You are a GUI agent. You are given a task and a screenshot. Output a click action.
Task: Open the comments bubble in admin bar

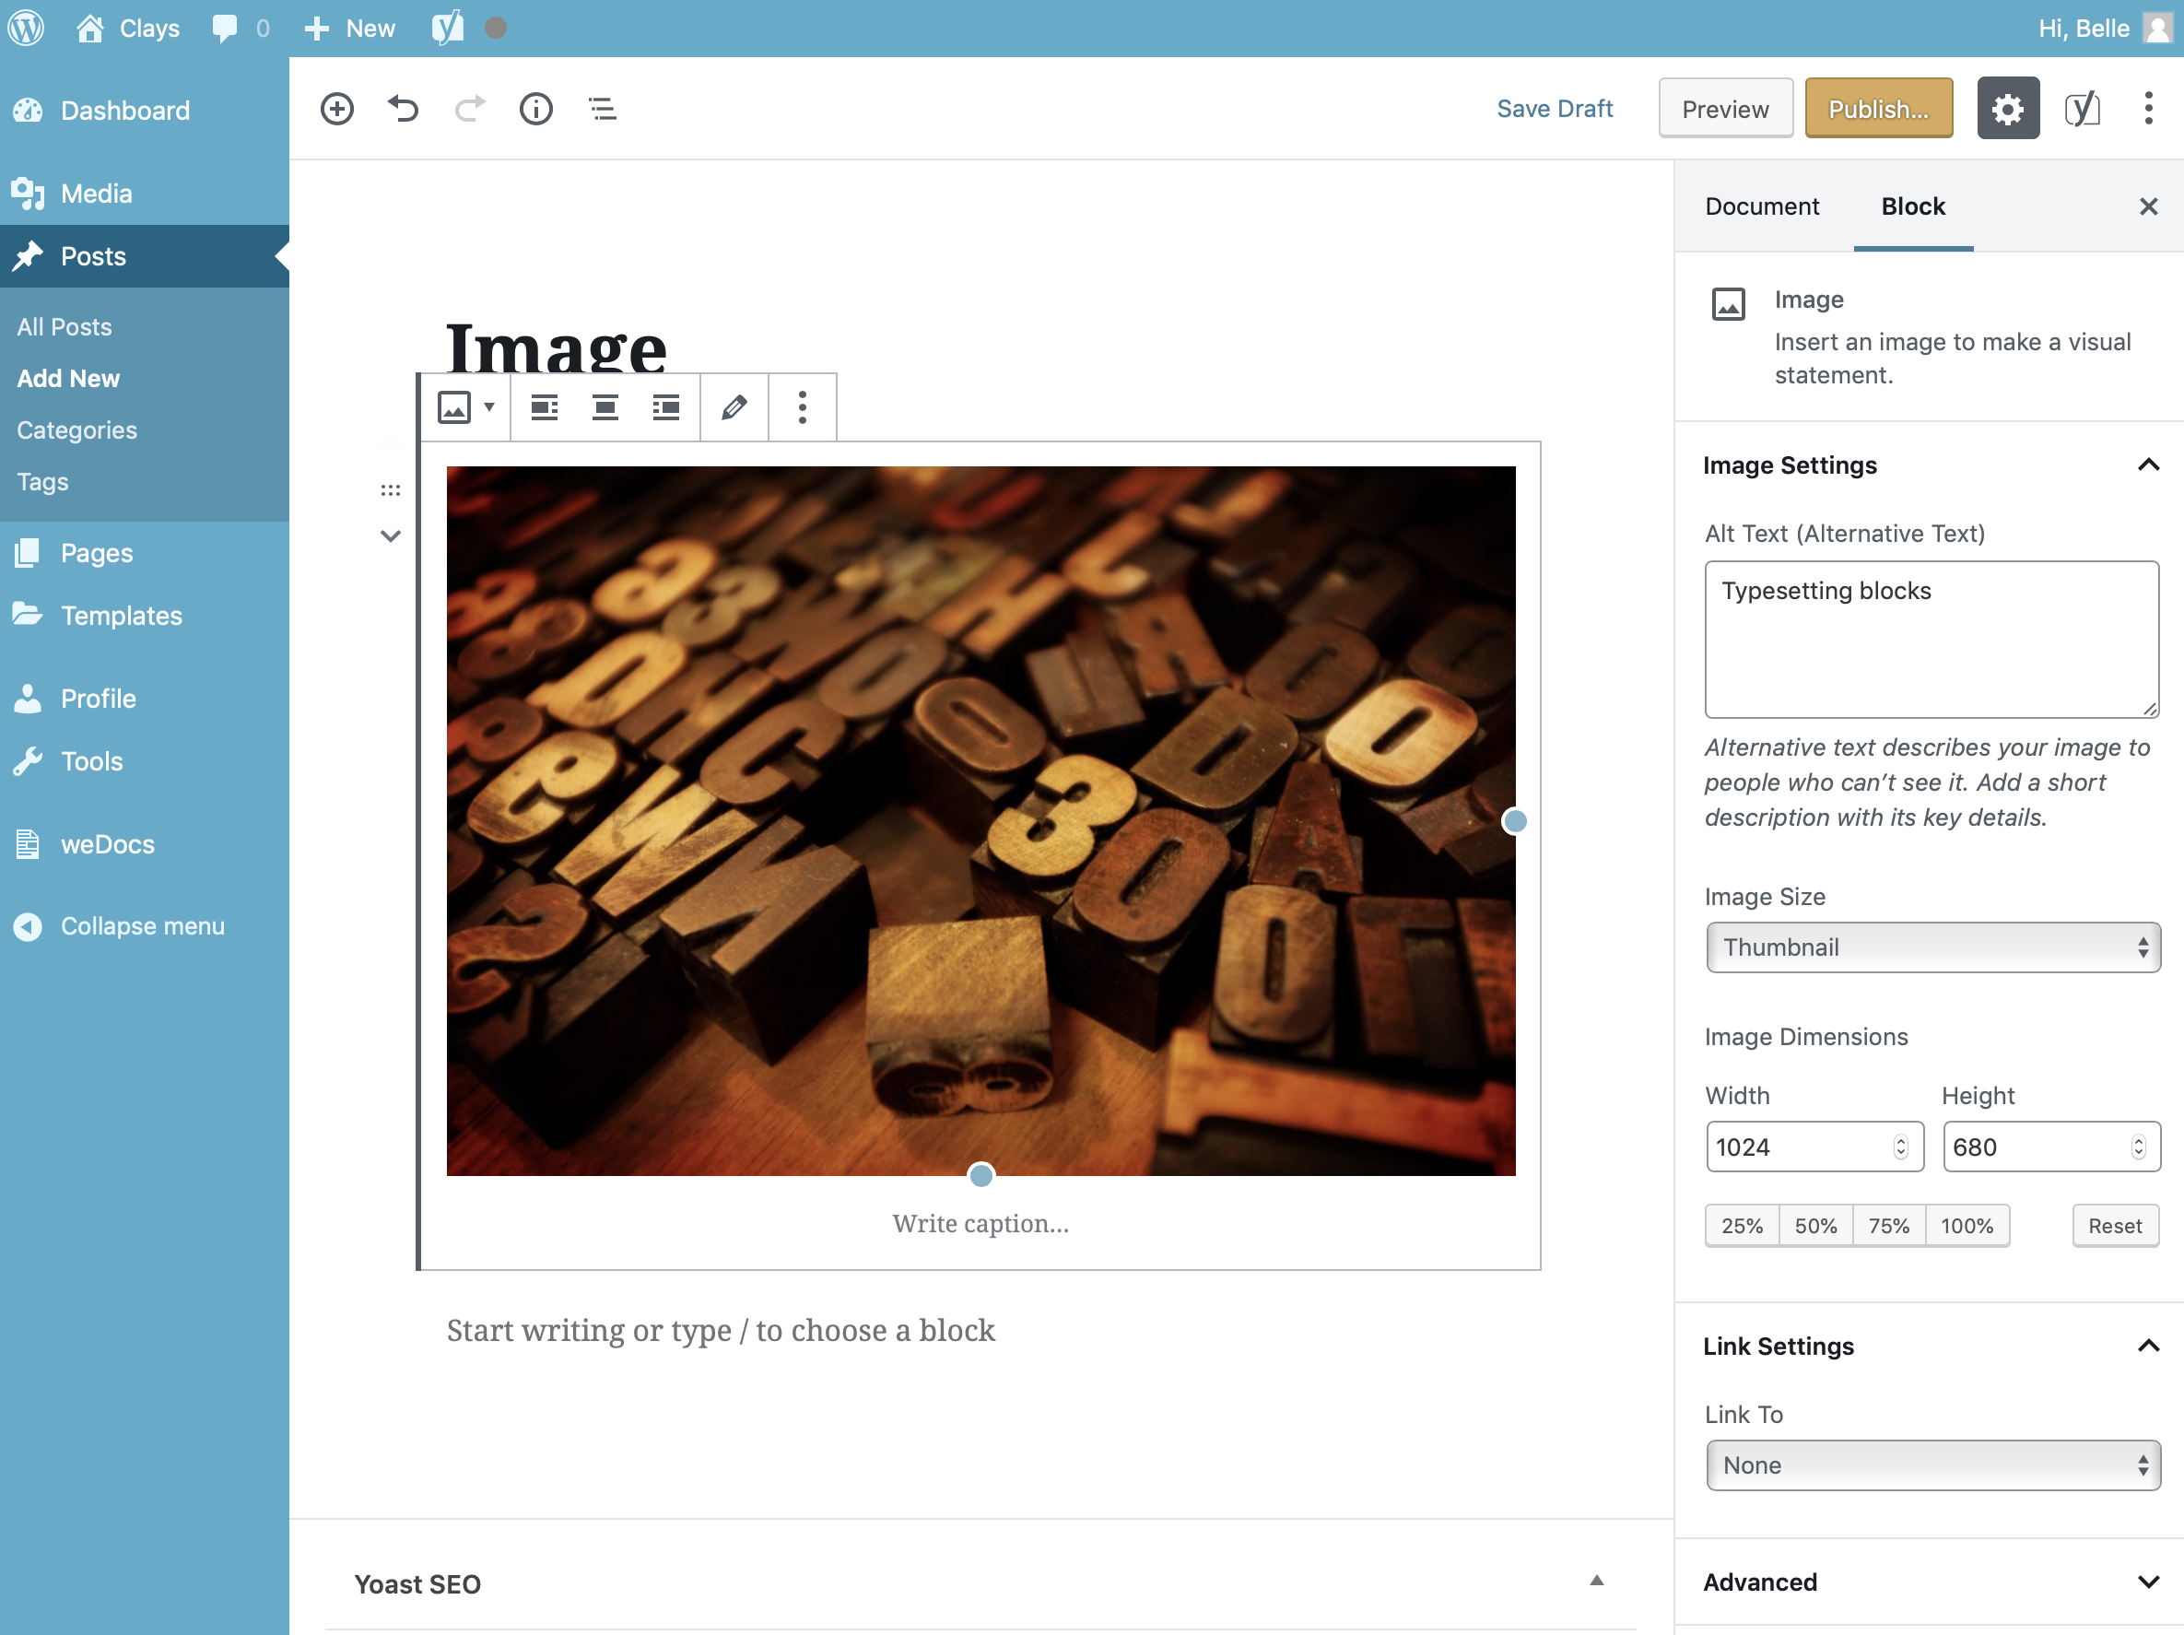click(x=241, y=28)
